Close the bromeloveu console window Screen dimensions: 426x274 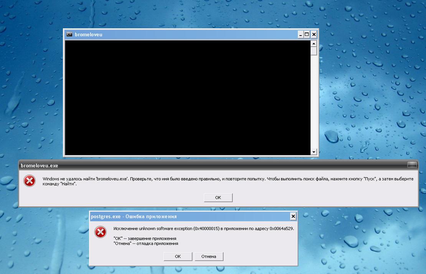pos(314,34)
